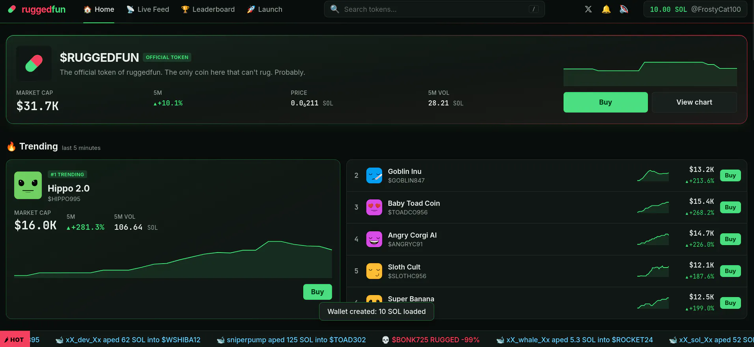Click the skull icon before $BONK725 RUGGED
This screenshot has width=754, height=347.
(x=386, y=340)
